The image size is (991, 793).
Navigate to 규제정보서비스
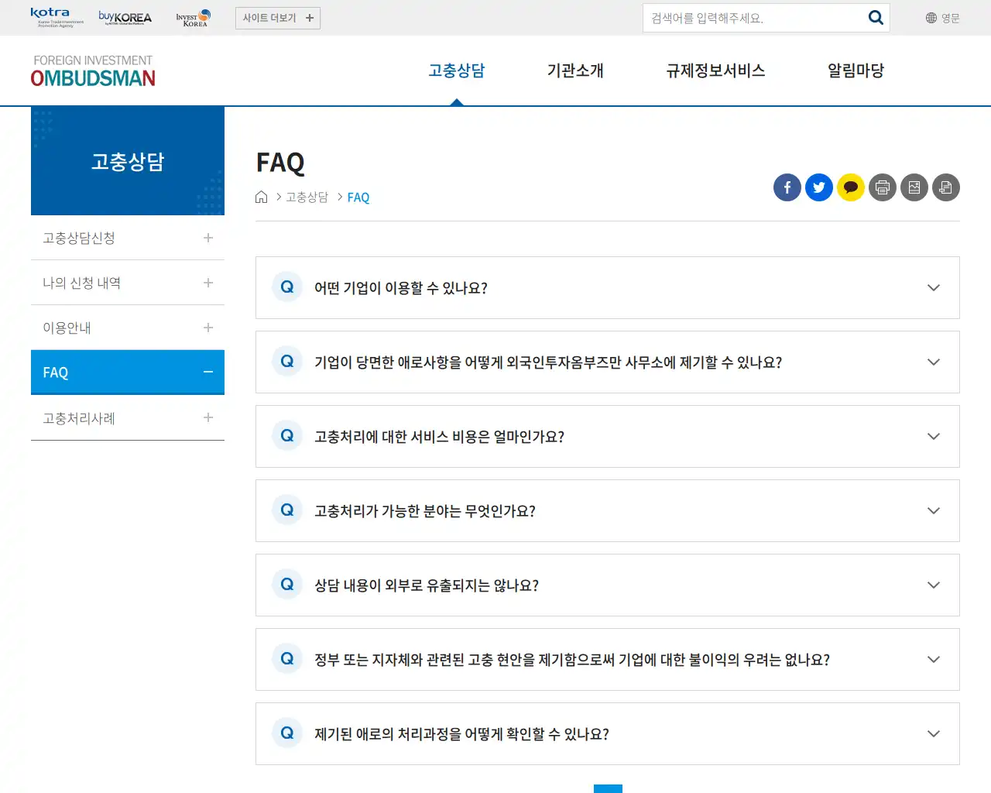(715, 70)
